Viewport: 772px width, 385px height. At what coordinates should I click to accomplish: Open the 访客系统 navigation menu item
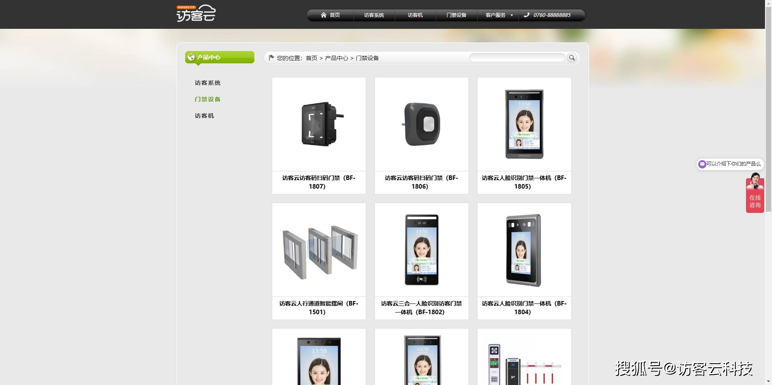[x=374, y=15]
